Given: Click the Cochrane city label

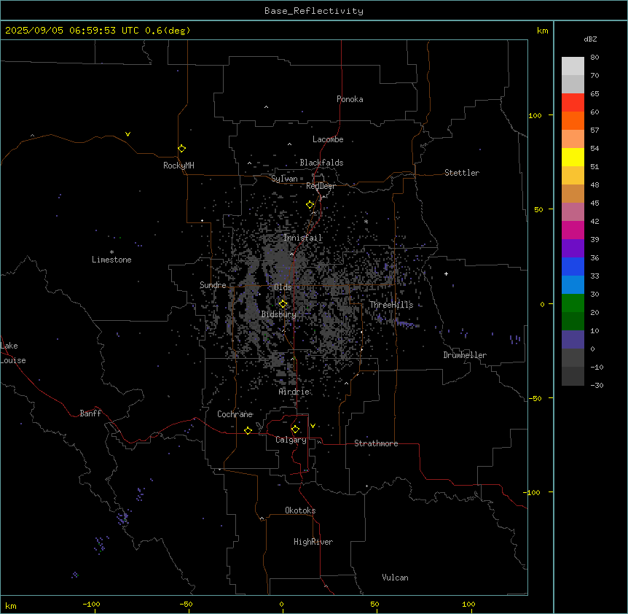Looking at the screenshot, I should click(235, 414).
